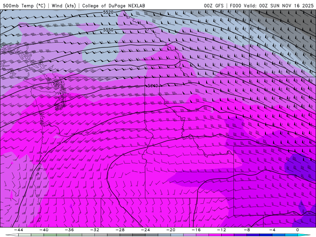This screenshot has height=237, width=316.
Task: Click the -24 color scale label
Action: [x=145, y=230]
